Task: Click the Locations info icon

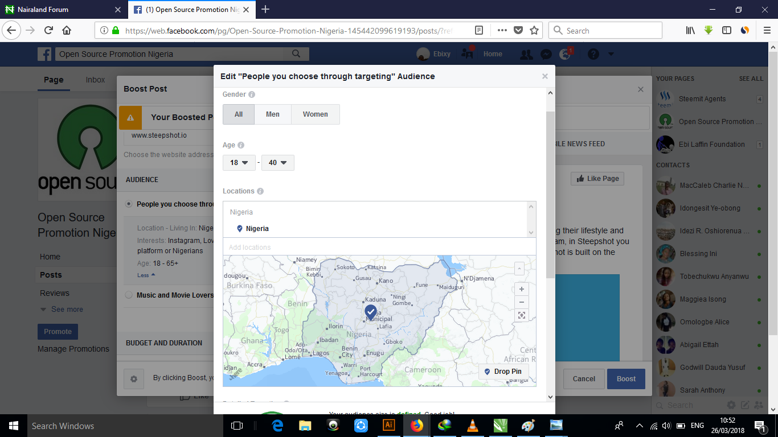Action: pyautogui.click(x=260, y=191)
